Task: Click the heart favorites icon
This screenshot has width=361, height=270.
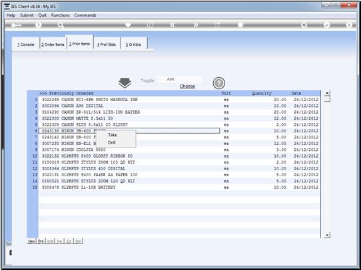Action: pos(128,25)
